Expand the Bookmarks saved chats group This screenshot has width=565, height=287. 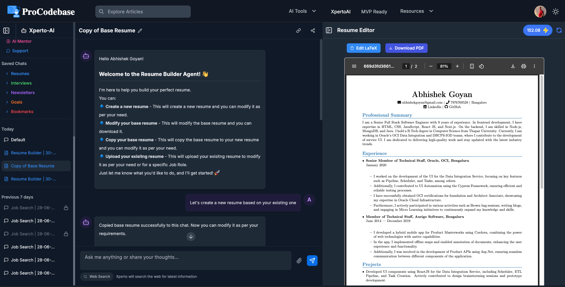pyautogui.click(x=20, y=112)
